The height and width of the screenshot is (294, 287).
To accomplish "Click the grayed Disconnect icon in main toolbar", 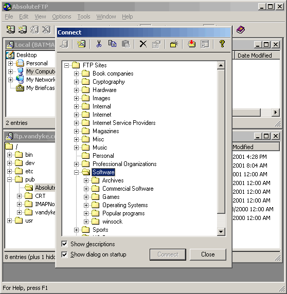I will [46, 30].
